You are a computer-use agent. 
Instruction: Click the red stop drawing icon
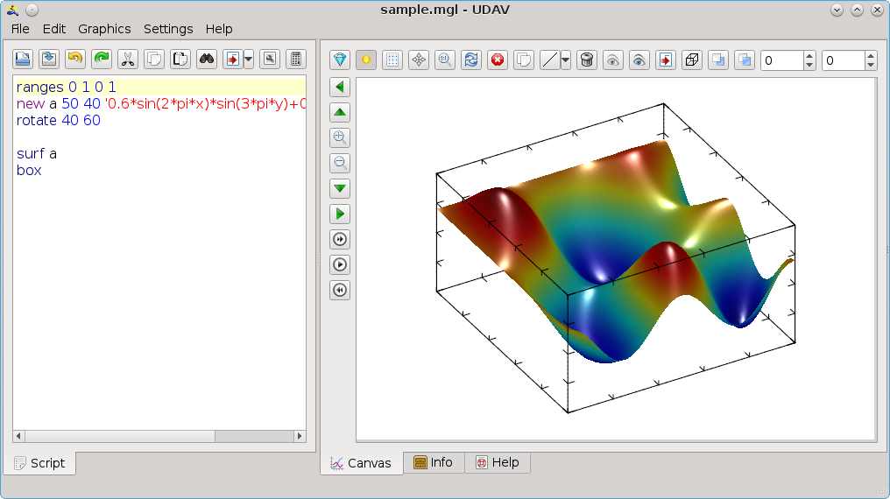click(498, 60)
